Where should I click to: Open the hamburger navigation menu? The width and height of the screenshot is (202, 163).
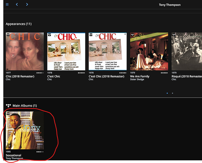click(7, 5)
